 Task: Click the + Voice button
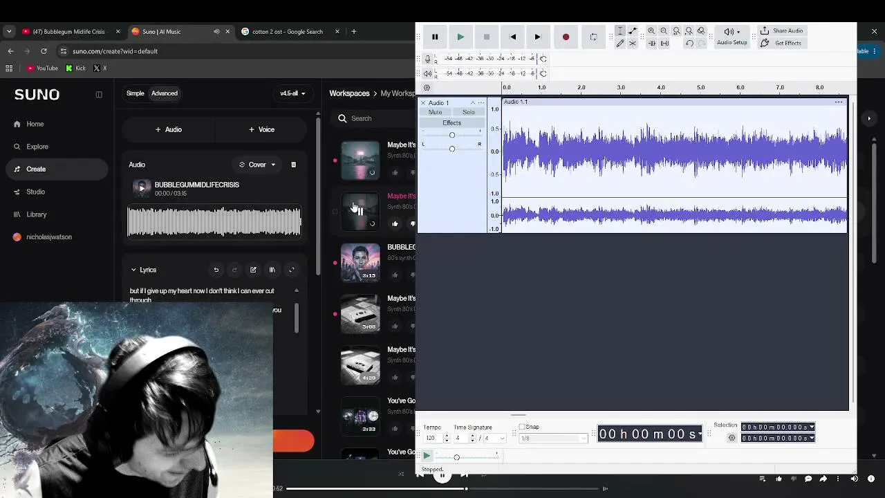pos(261,129)
